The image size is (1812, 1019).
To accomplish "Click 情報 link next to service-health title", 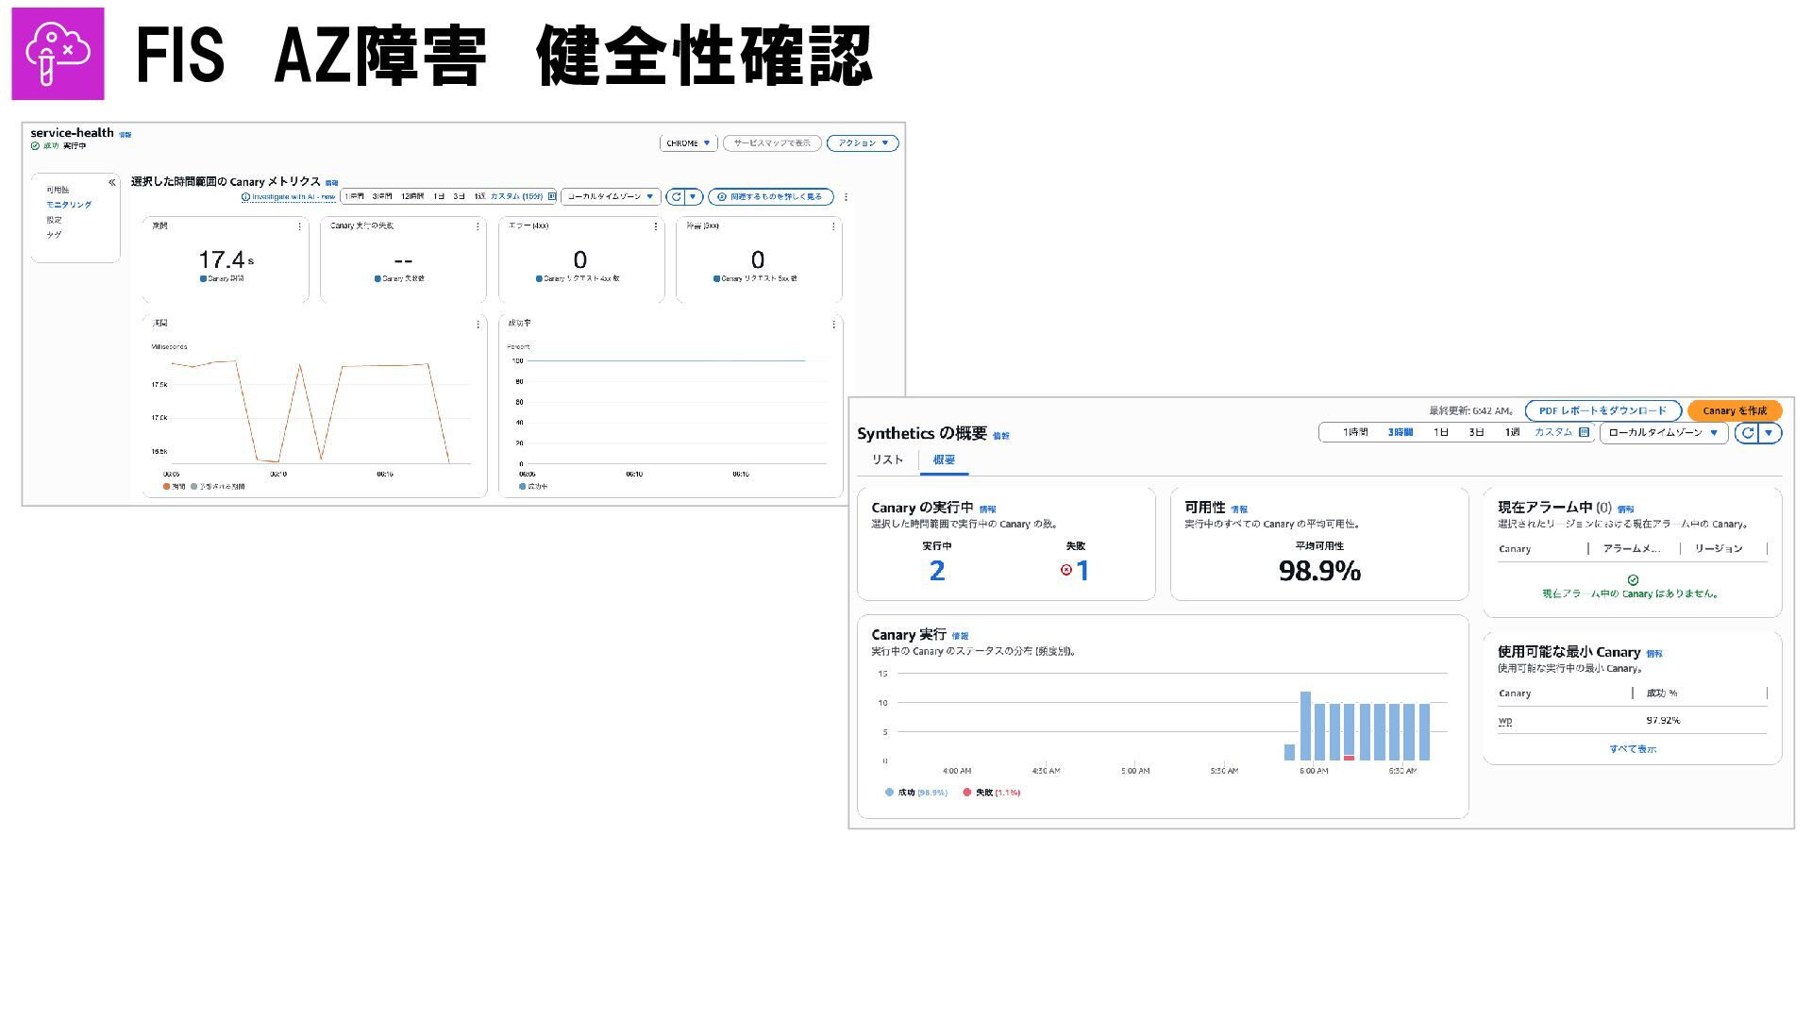I will coord(125,135).
